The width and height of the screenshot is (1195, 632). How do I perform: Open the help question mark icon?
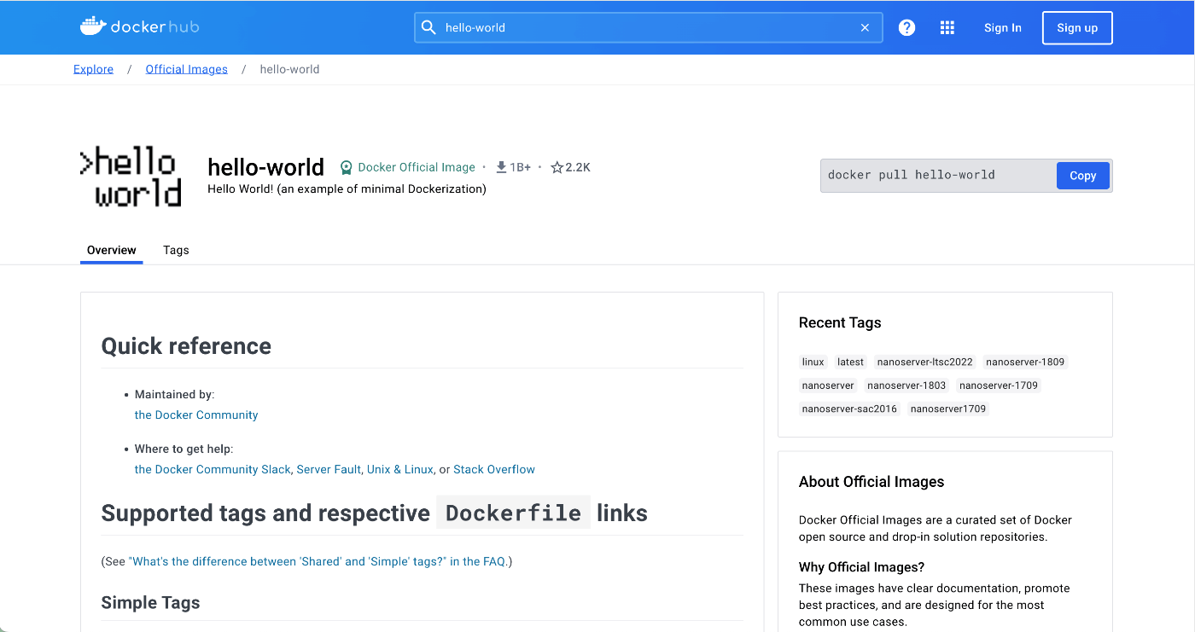906,27
